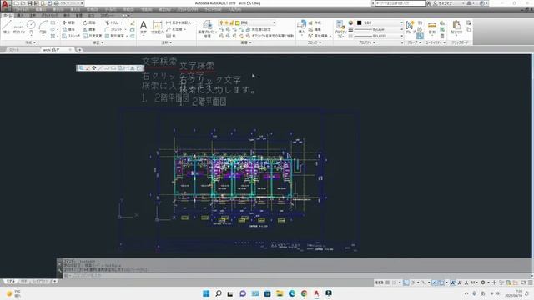The image size is (534, 300).
Task: Open the Insert ribbon tab
Action: [x=20, y=15]
